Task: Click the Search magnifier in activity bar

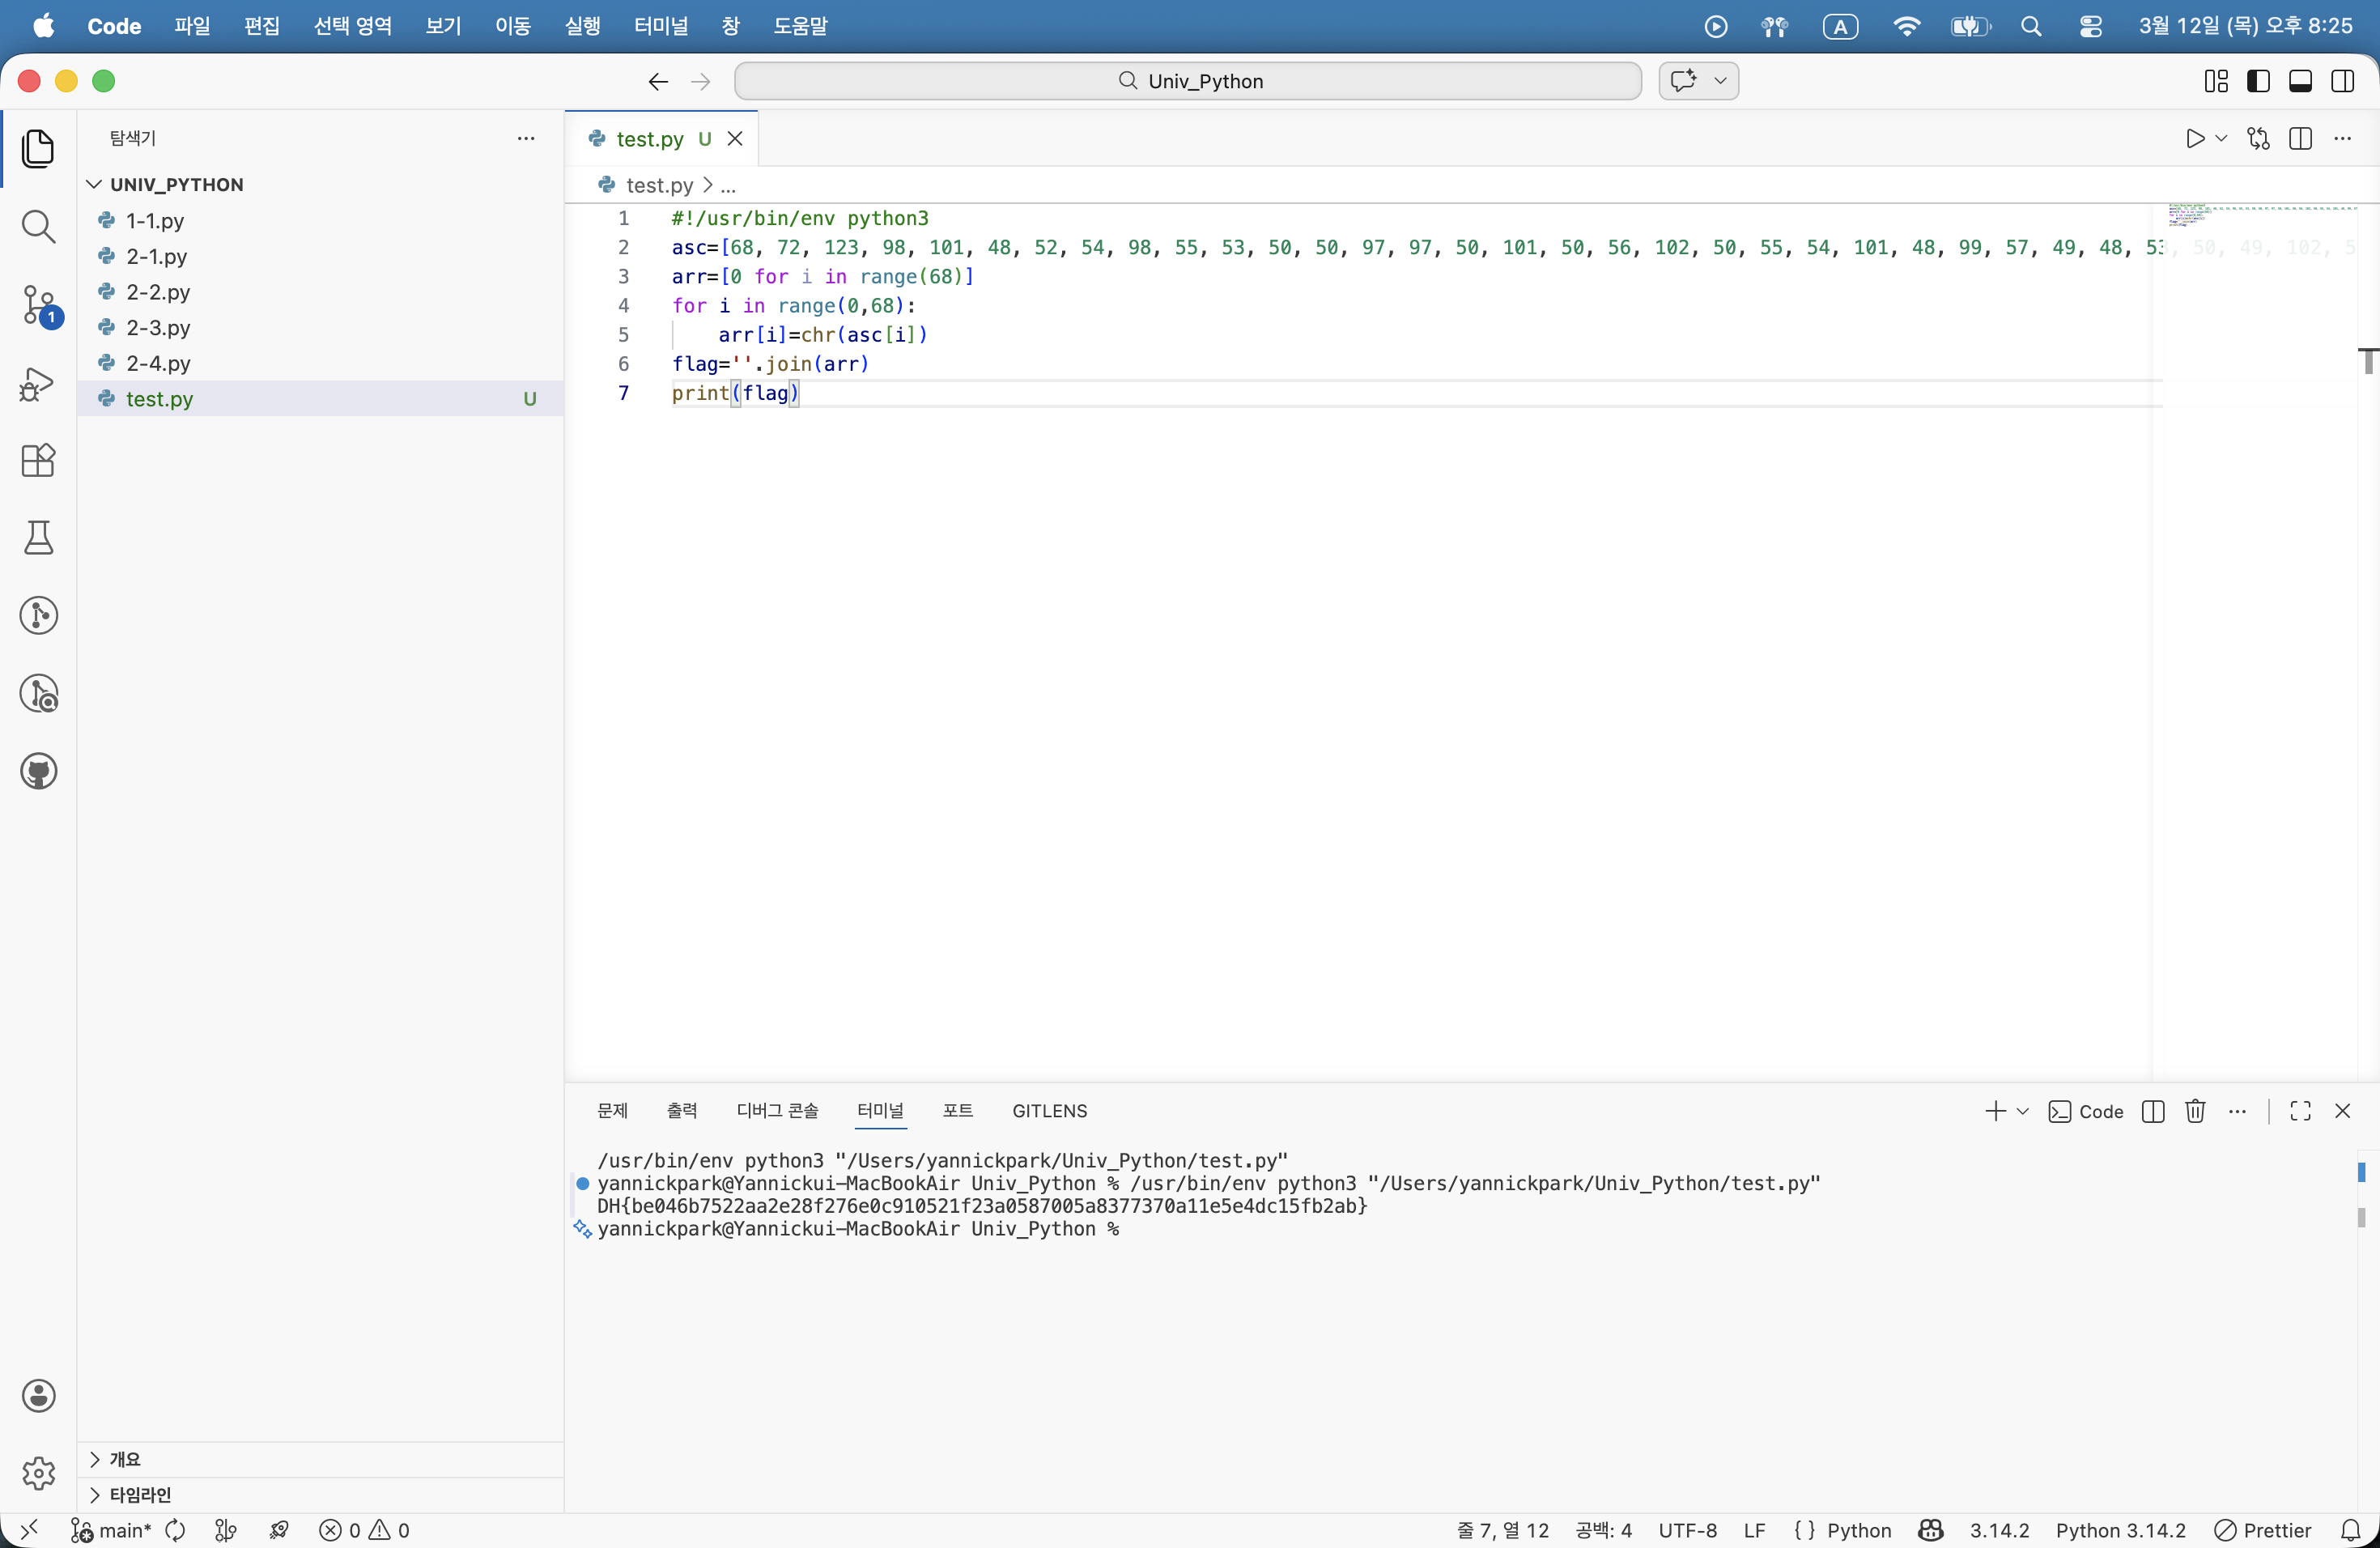Action: [38, 227]
